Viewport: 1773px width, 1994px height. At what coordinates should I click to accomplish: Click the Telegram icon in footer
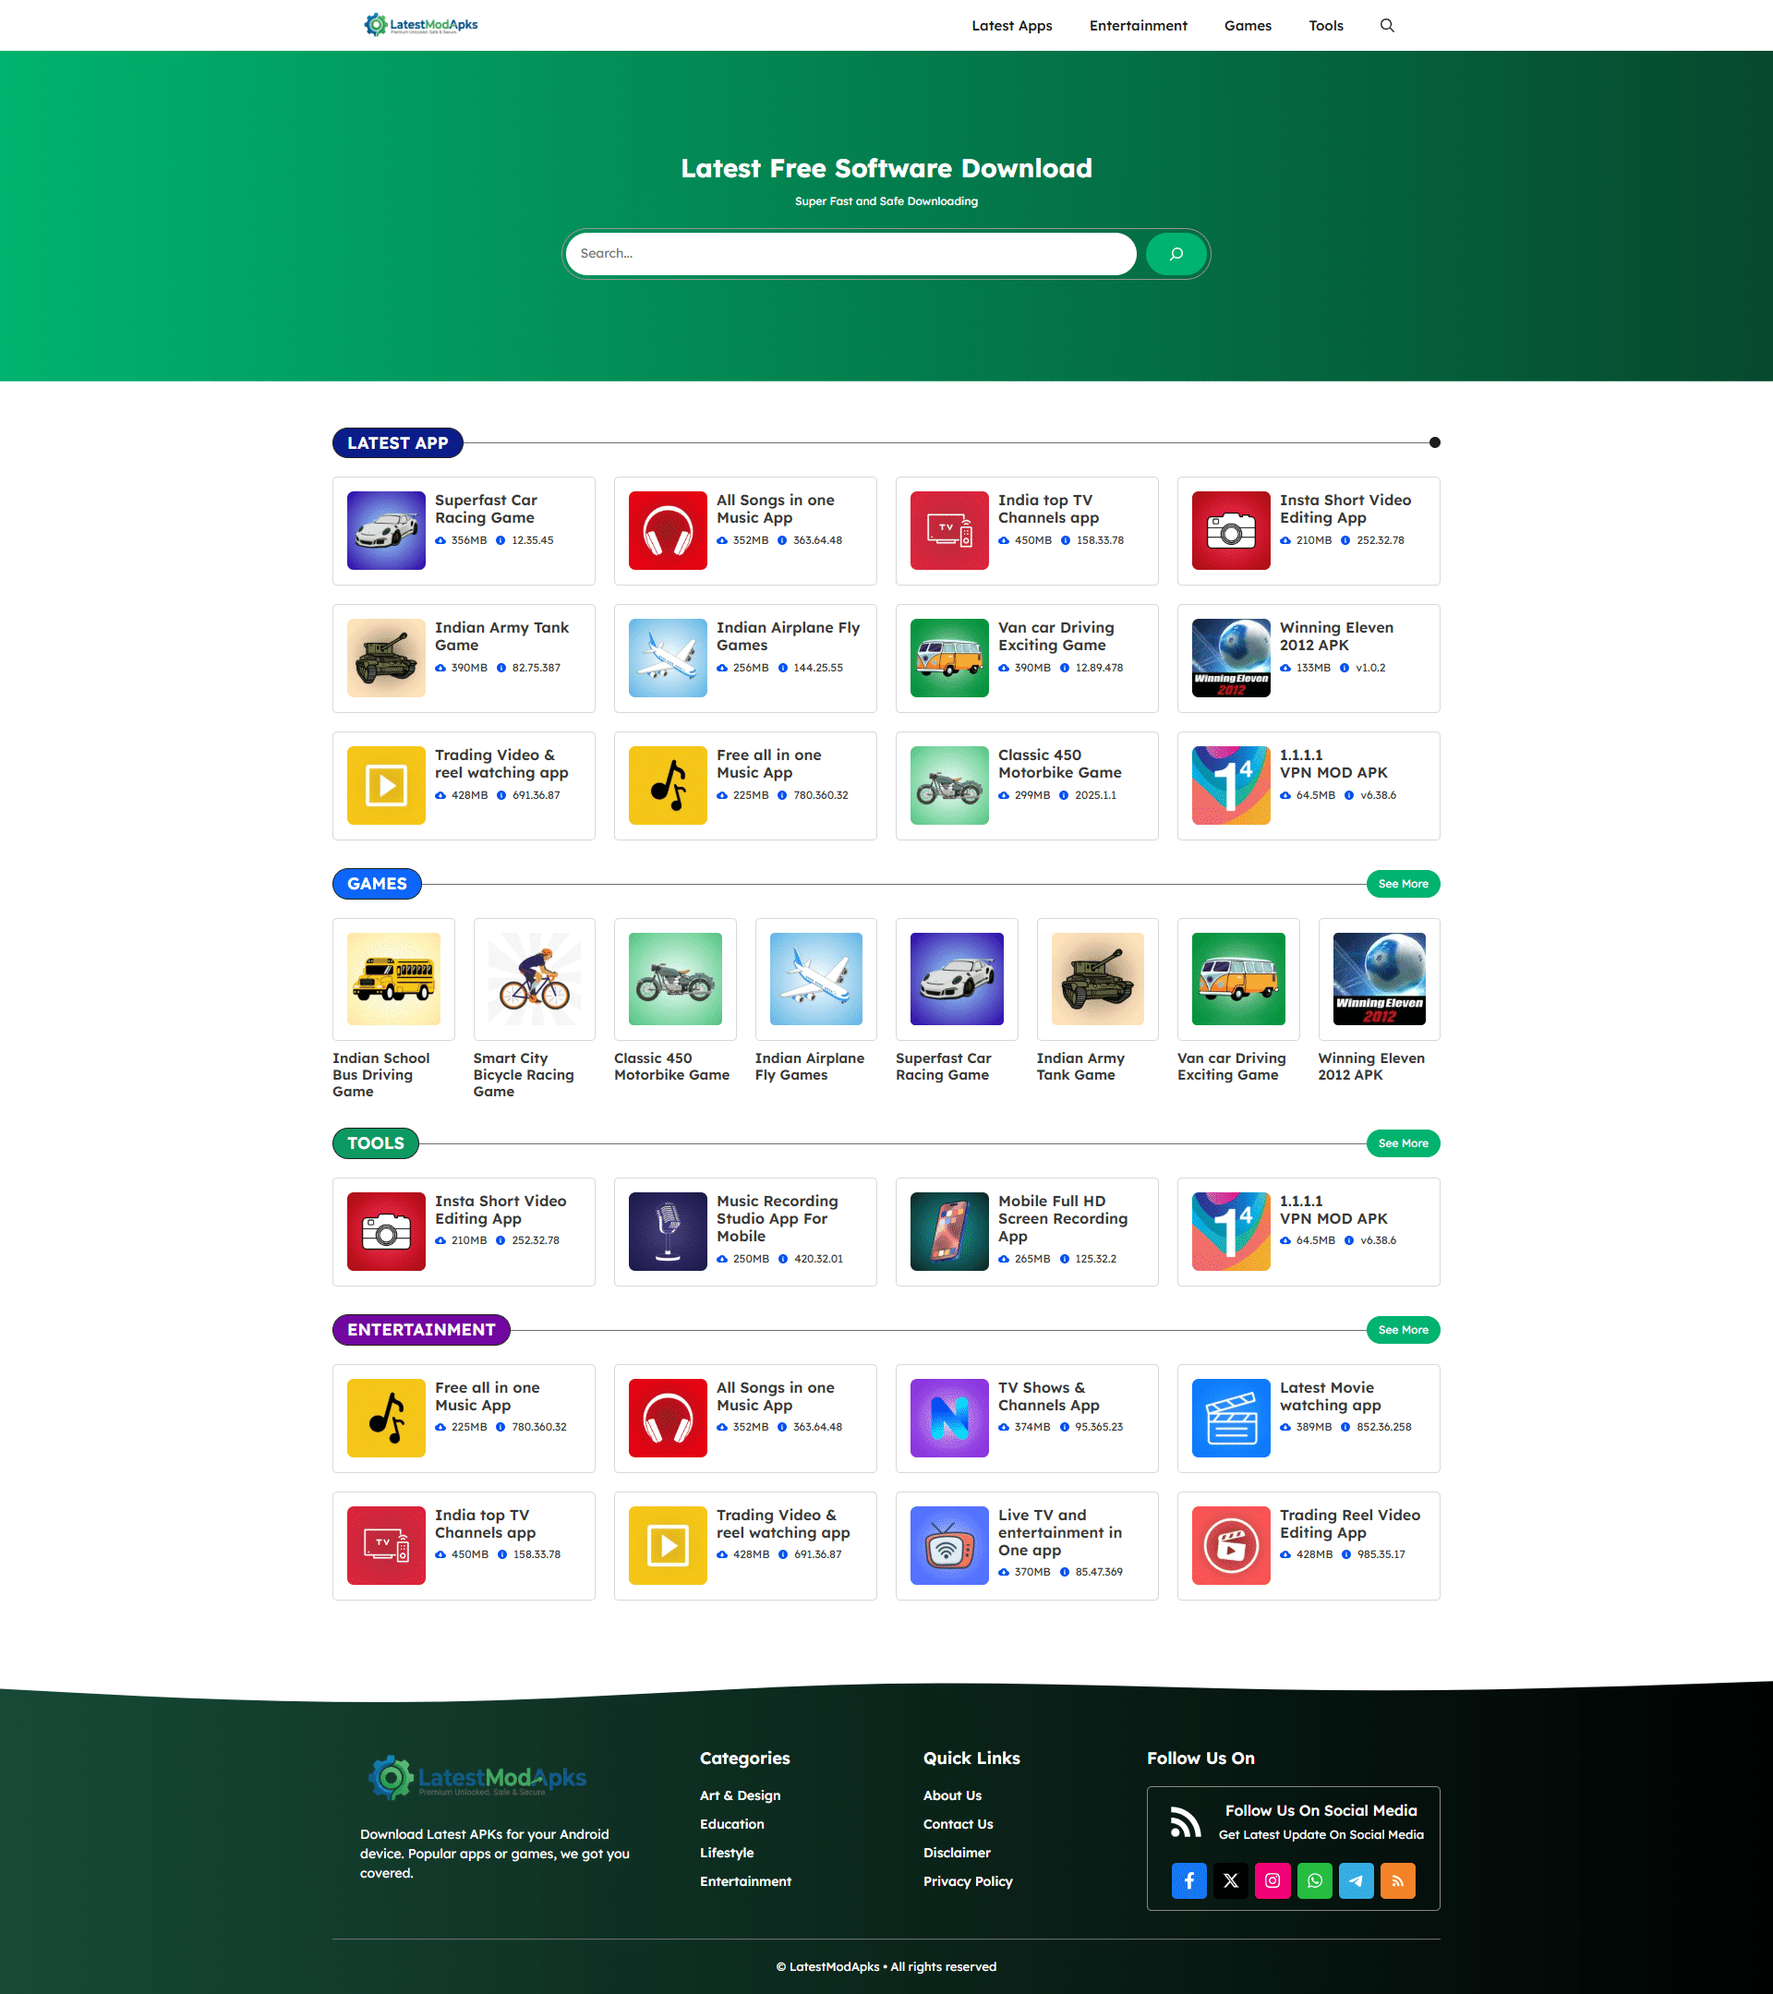coord(1356,1879)
